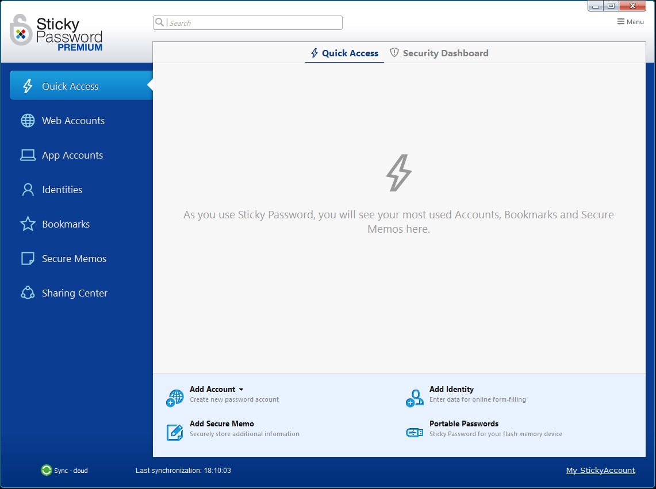Image resolution: width=656 pixels, height=489 pixels.
Task: Open the Identities section
Action: click(62, 190)
